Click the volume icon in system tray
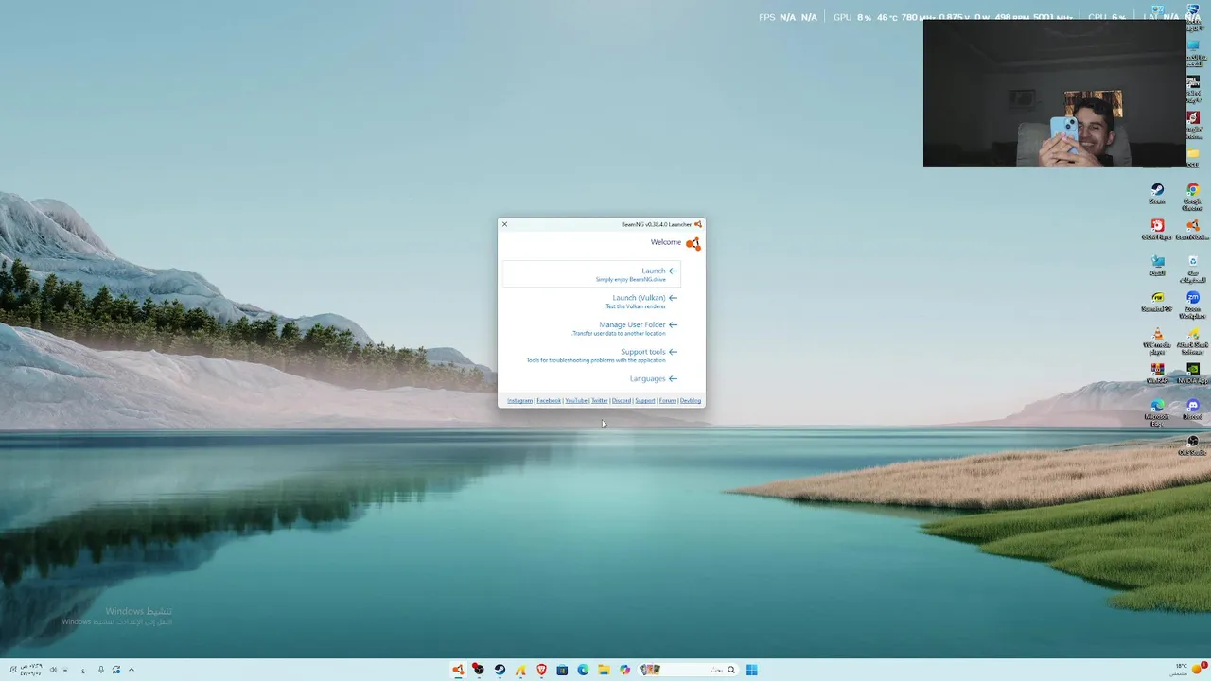 point(53,670)
